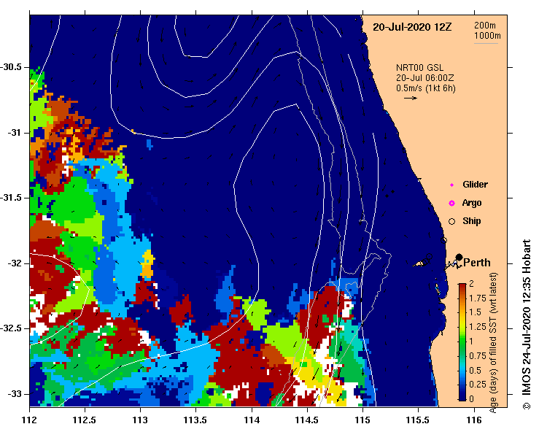Click the longitude axis label "115"
The width and height of the screenshot is (539, 432).
tap(362, 420)
